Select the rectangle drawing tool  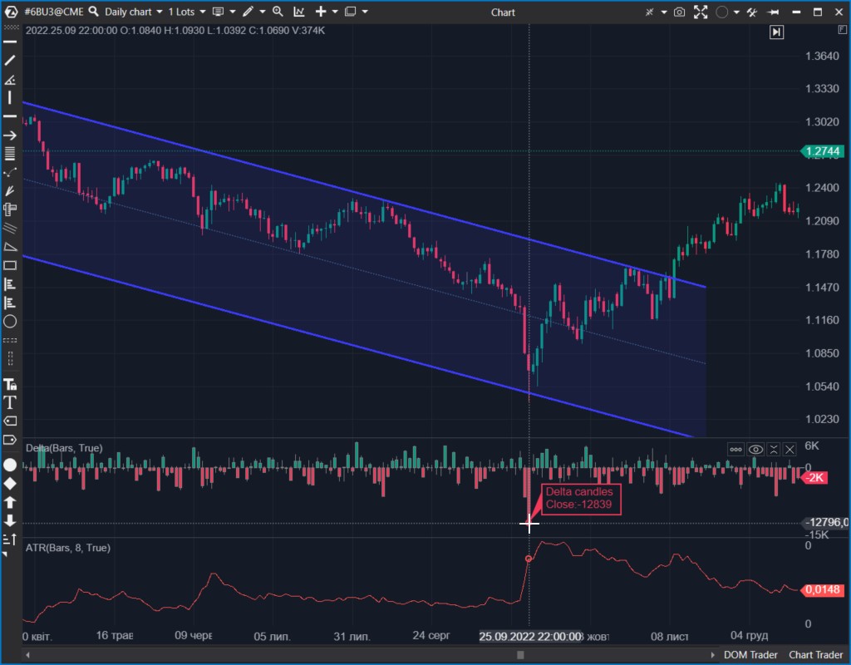[x=10, y=264]
